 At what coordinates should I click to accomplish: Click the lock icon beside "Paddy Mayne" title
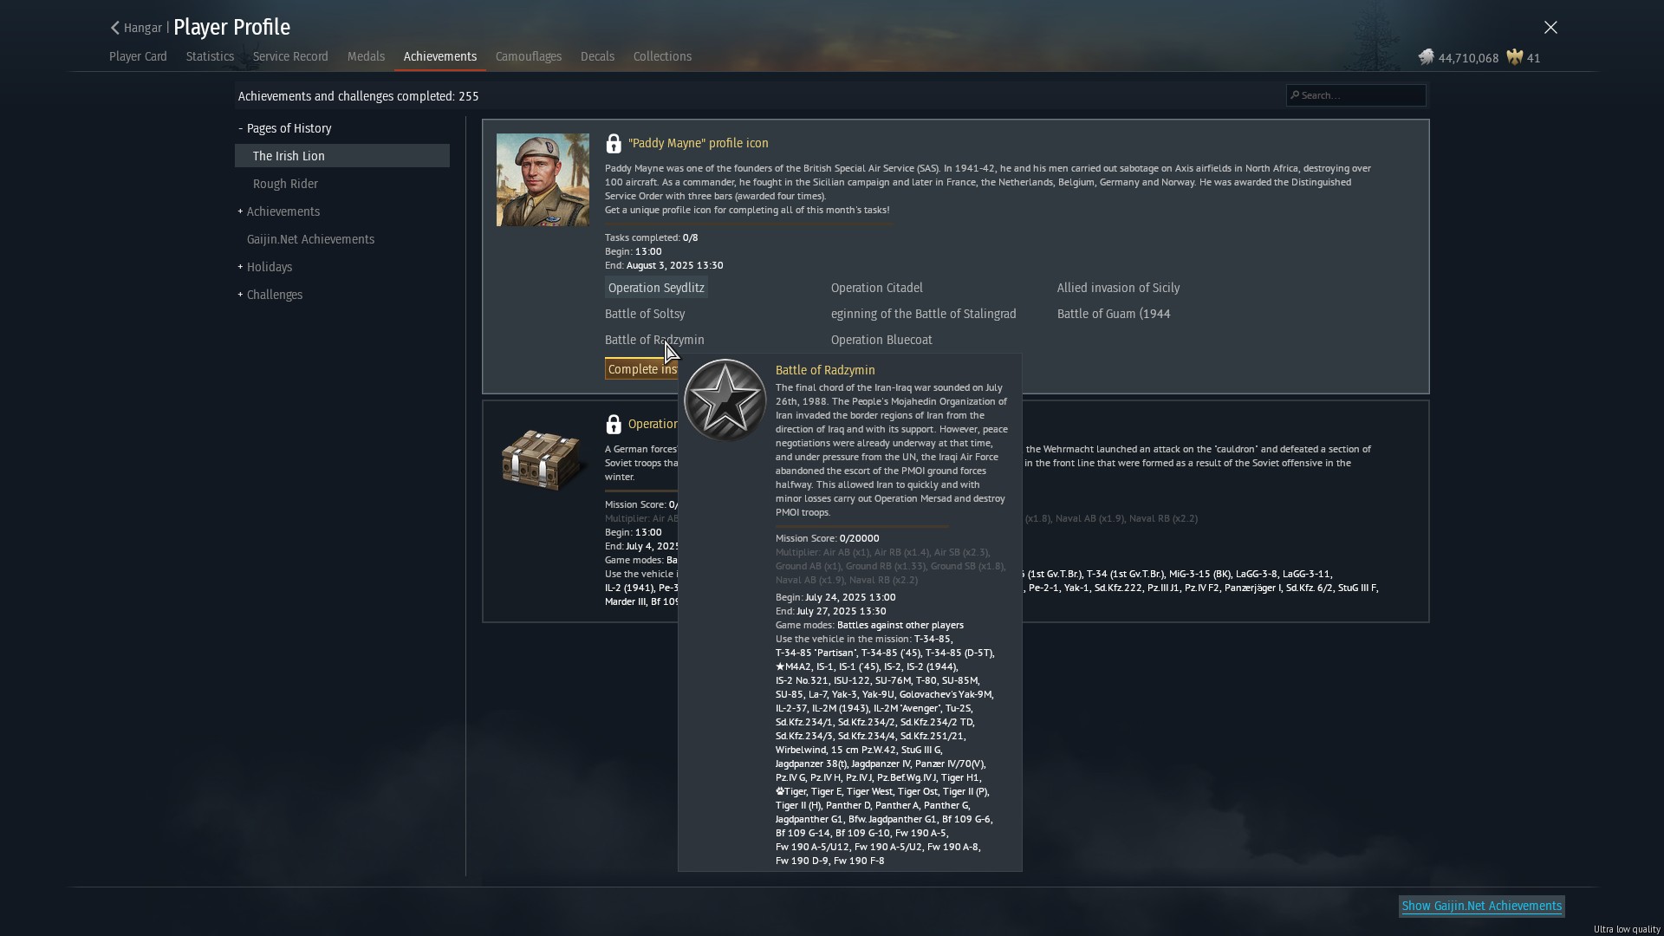[614, 144]
